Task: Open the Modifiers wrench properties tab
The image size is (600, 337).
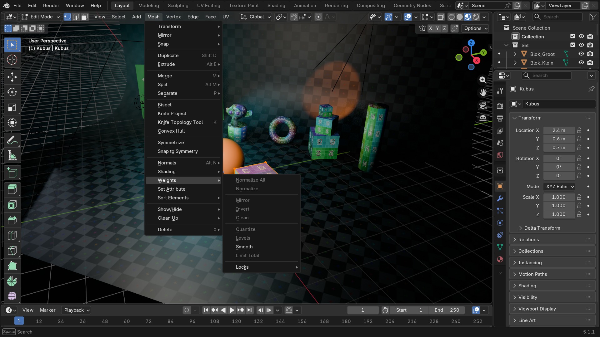Action: pos(500,198)
